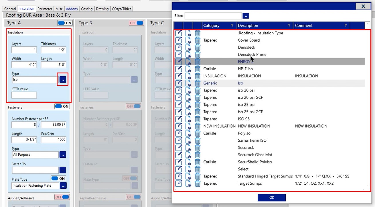Edit the PolyIso row with pencil icon
375x207 pixels.
click(178, 133)
